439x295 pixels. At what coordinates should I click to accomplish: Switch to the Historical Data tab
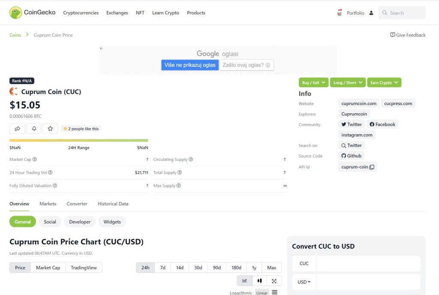[x=113, y=204]
